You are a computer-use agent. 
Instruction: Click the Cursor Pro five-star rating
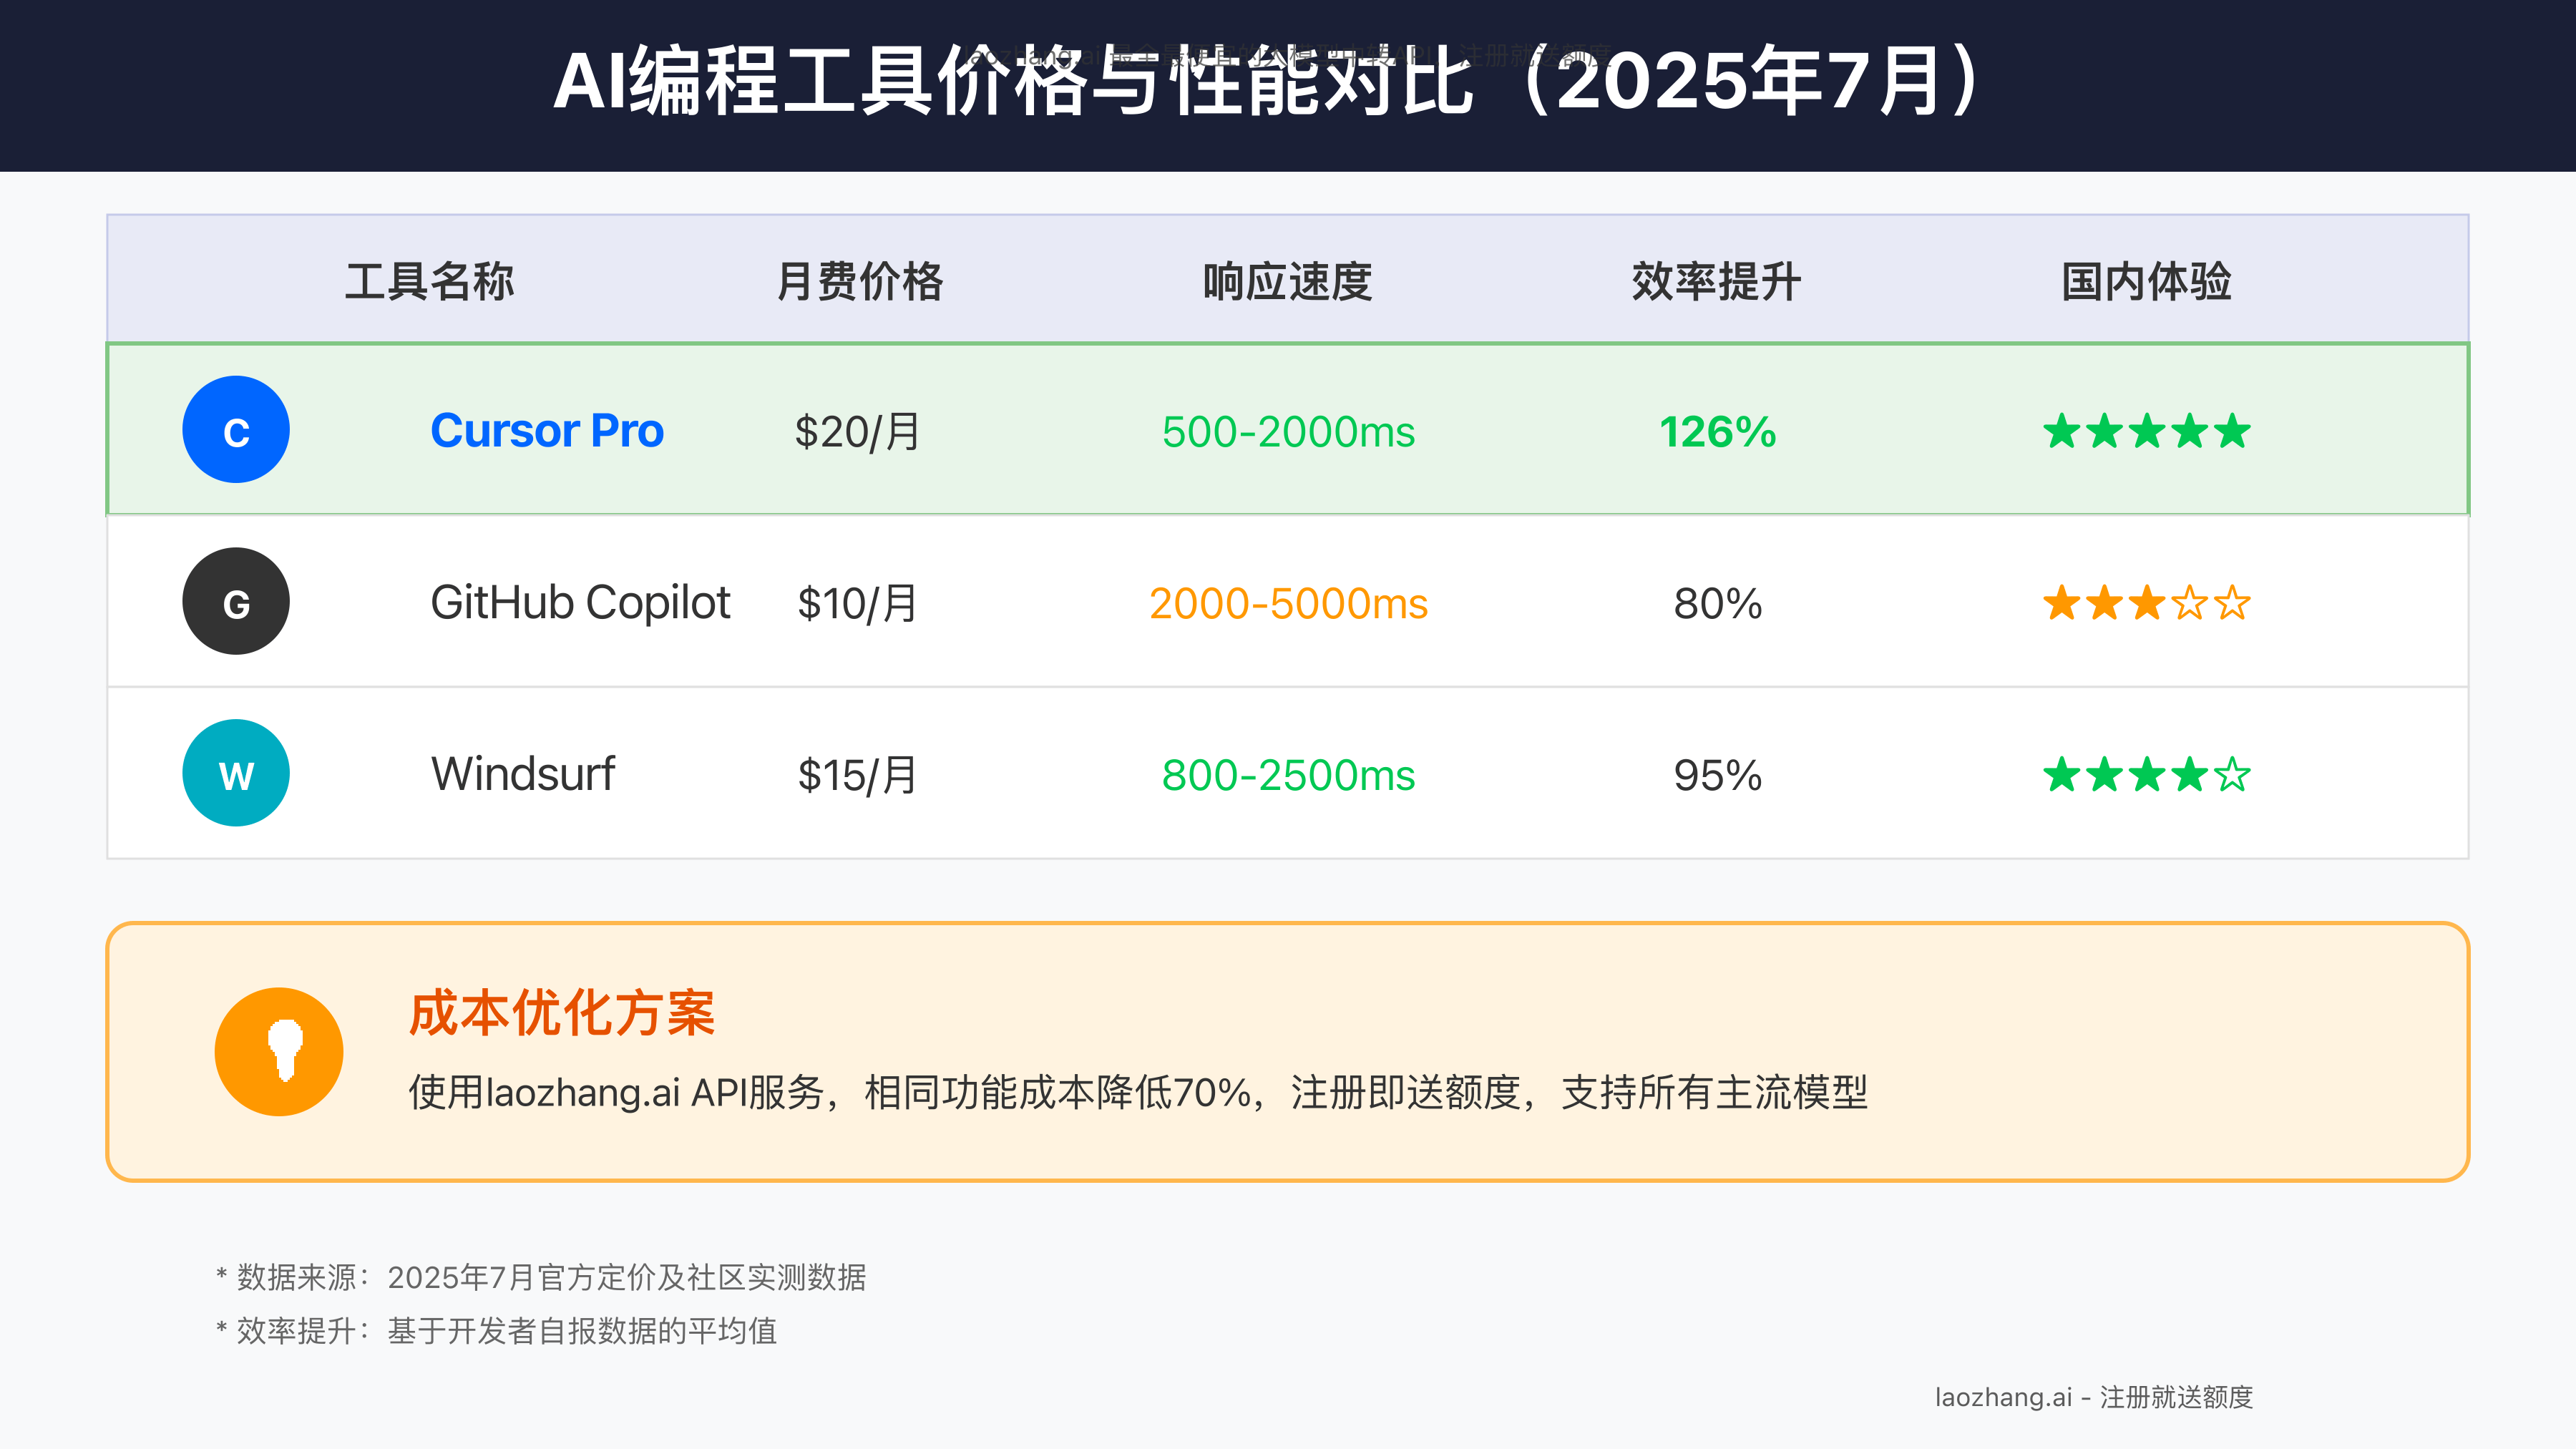pyautogui.click(x=2146, y=432)
